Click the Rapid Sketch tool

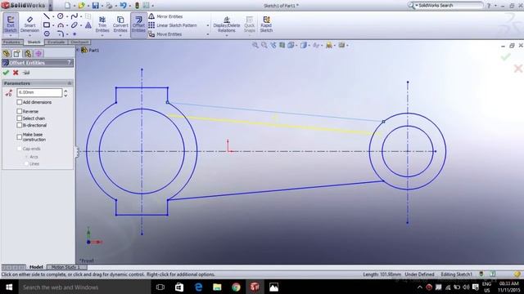266,24
